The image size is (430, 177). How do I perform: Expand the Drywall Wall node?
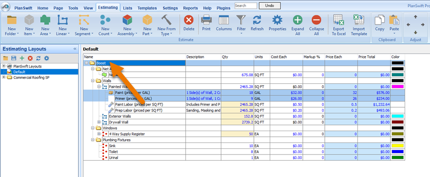(x=99, y=122)
